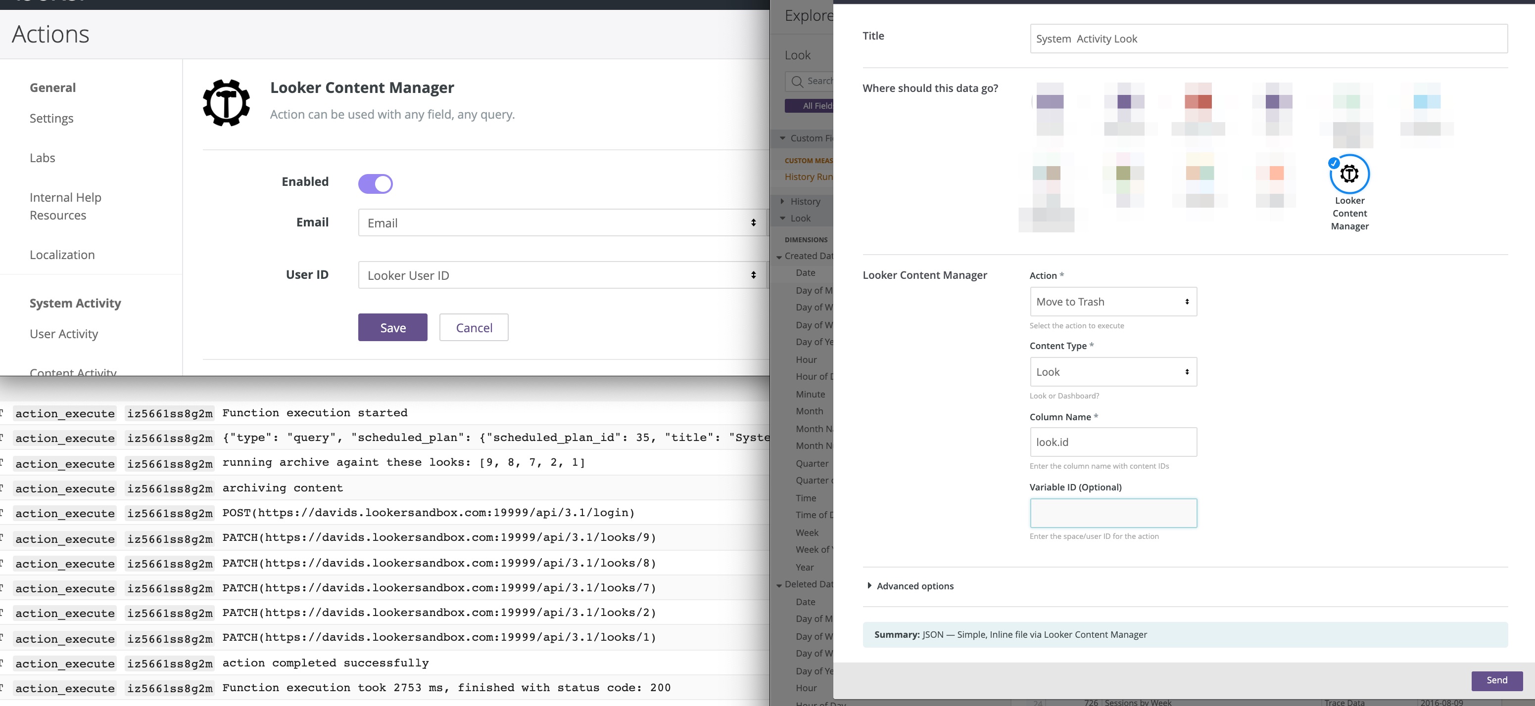Image resolution: width=1535 pixels, height=706 pixels.
Task: Select the Email dropdown field
Action: coord(560,223)
